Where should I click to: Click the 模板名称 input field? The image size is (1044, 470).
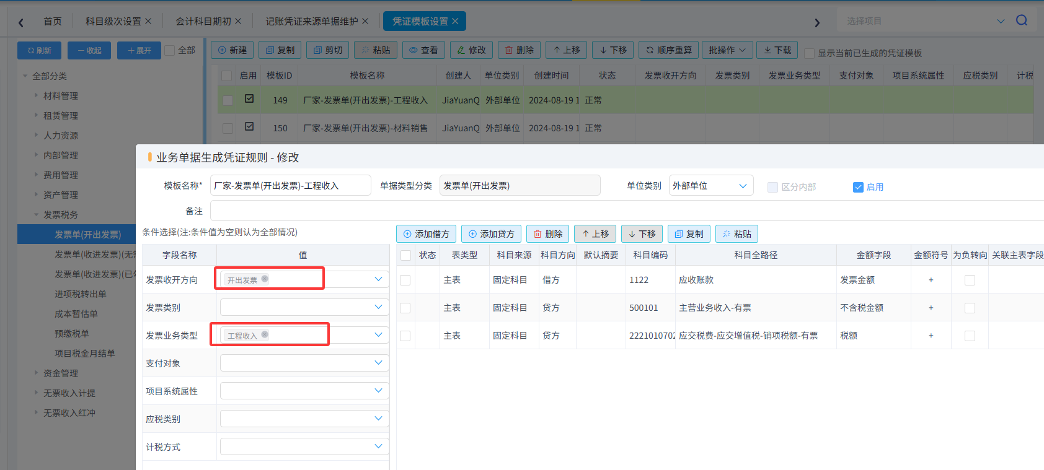point(291,186)
